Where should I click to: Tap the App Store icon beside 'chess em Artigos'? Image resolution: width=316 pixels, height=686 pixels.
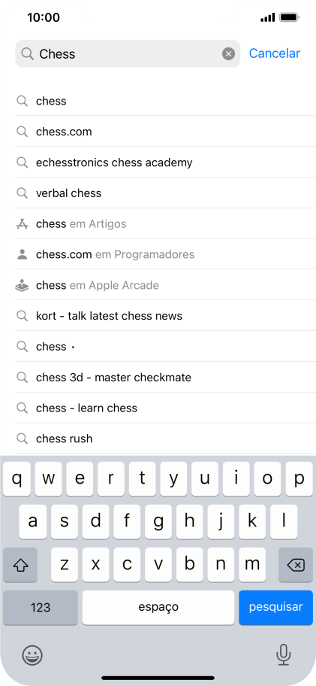coord(23,224)
